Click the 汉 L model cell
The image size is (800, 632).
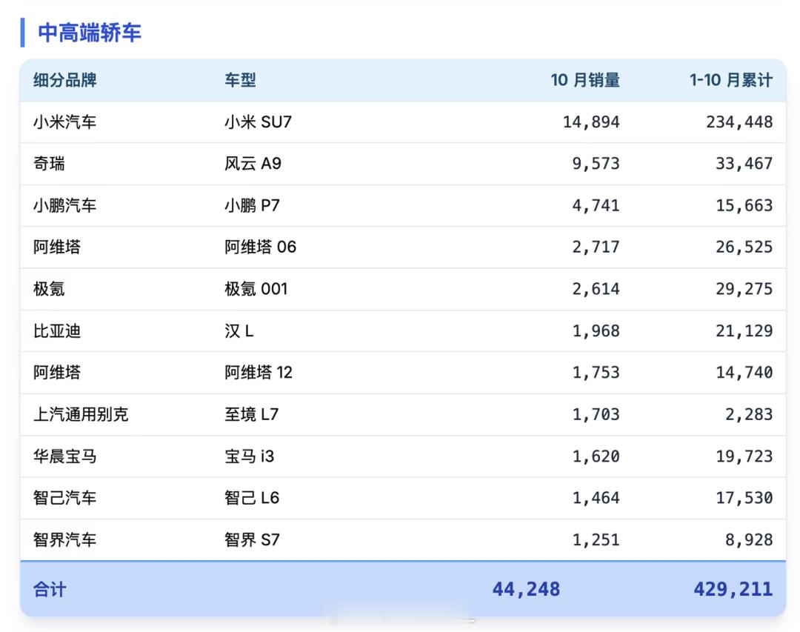click(239, 330)
